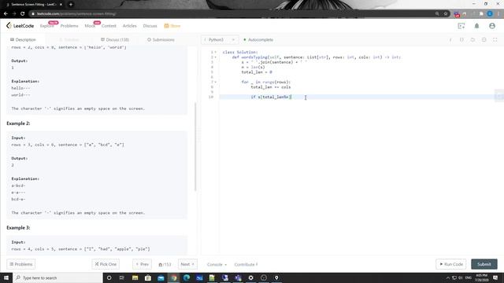Open the Mock navigation item
Screen dimensions: 504x283
pyautogui.click(x=90, y=26)
